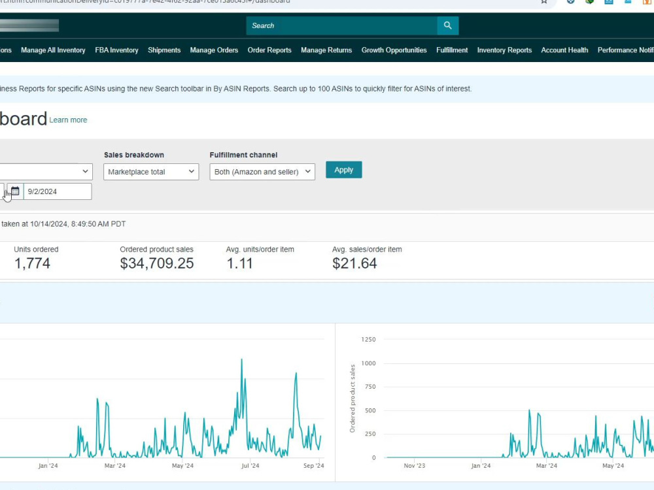654x490 pixels.
Task: Open Fulfillment menu item
Action: (x=452, y=50)
